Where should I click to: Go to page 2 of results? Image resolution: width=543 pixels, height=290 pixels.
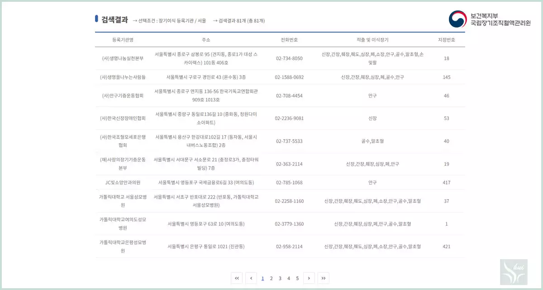pos(271,278)
